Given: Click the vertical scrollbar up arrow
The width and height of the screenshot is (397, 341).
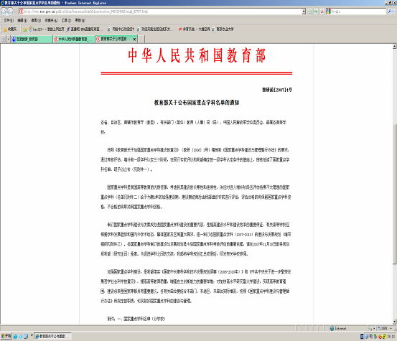Looking at the screenshot, I should click(x=394, y=47).
